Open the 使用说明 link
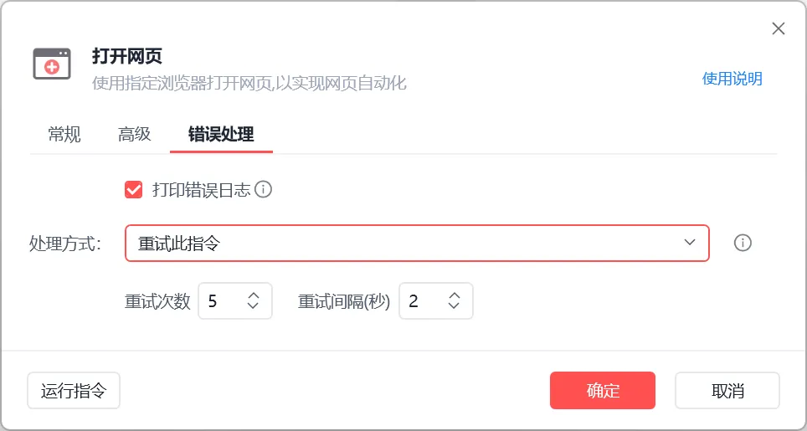The image size is (807, 431). click(732, 79)
